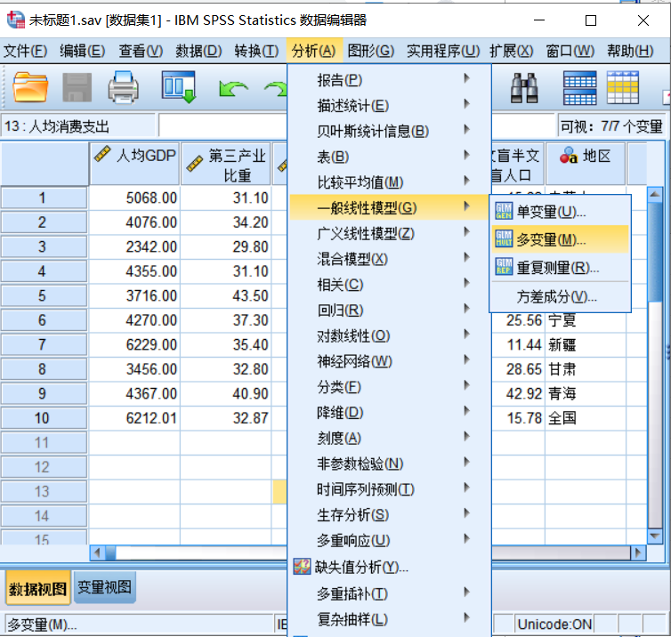Click the binoculars Find icon
The height and width of the screenshot is (637, 671).
524,88
